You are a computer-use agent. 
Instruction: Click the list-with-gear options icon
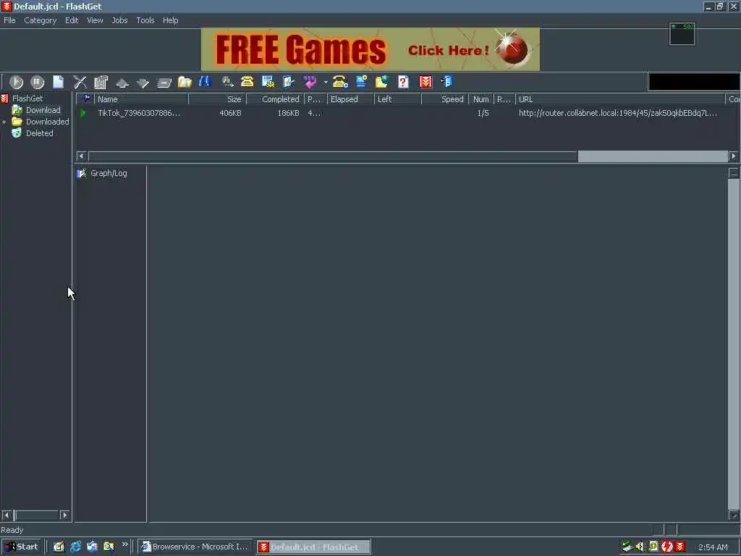coord(268,82)
